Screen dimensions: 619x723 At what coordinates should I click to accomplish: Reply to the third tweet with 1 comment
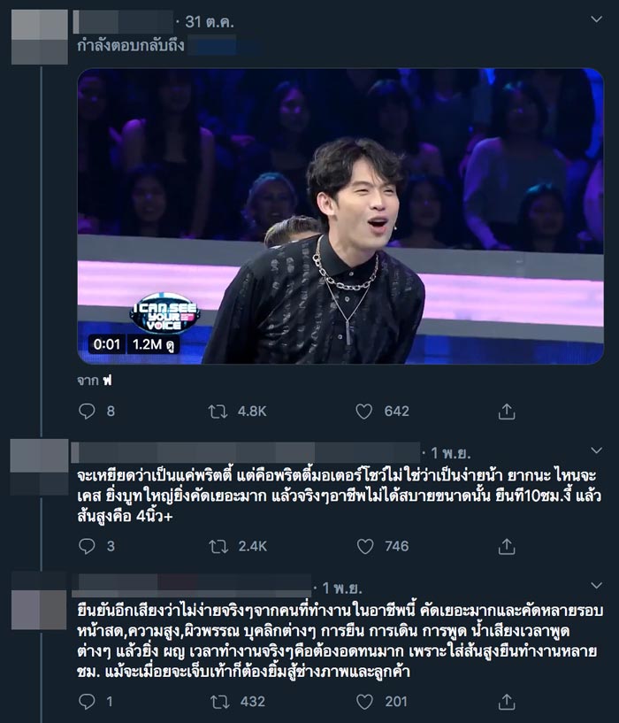click(x=87, y=702)
